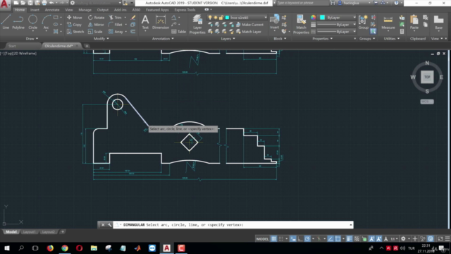Use the Mirror tool

pos(96,25)
